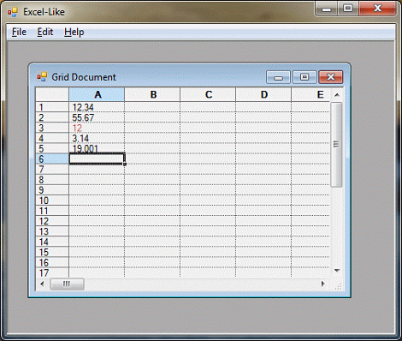Minimize the Grid Document child window
402x341 pixels.
pos(278,77)
